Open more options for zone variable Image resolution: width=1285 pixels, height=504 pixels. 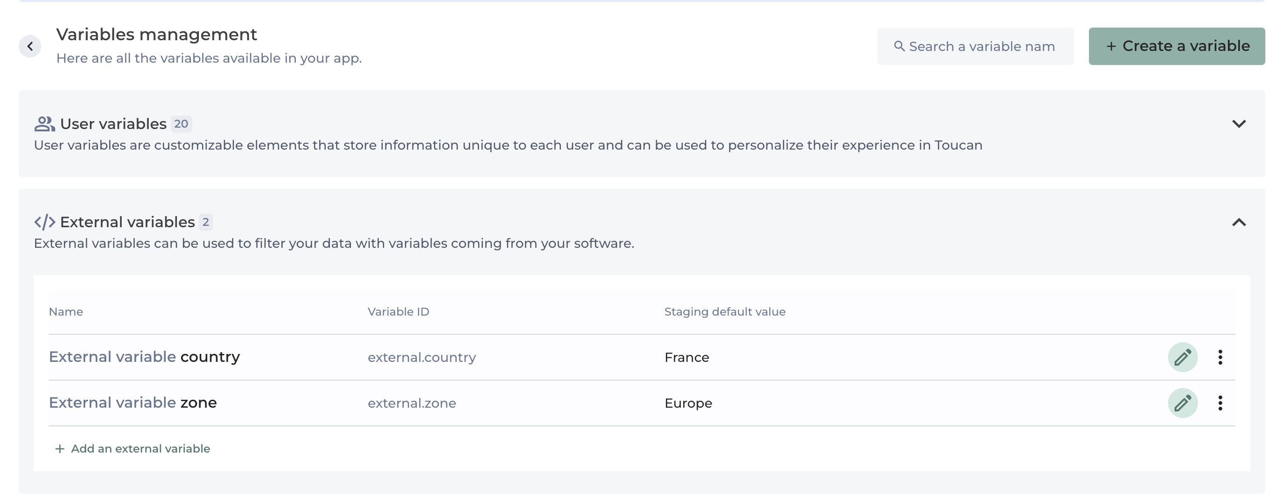(x=1219, y=403)
